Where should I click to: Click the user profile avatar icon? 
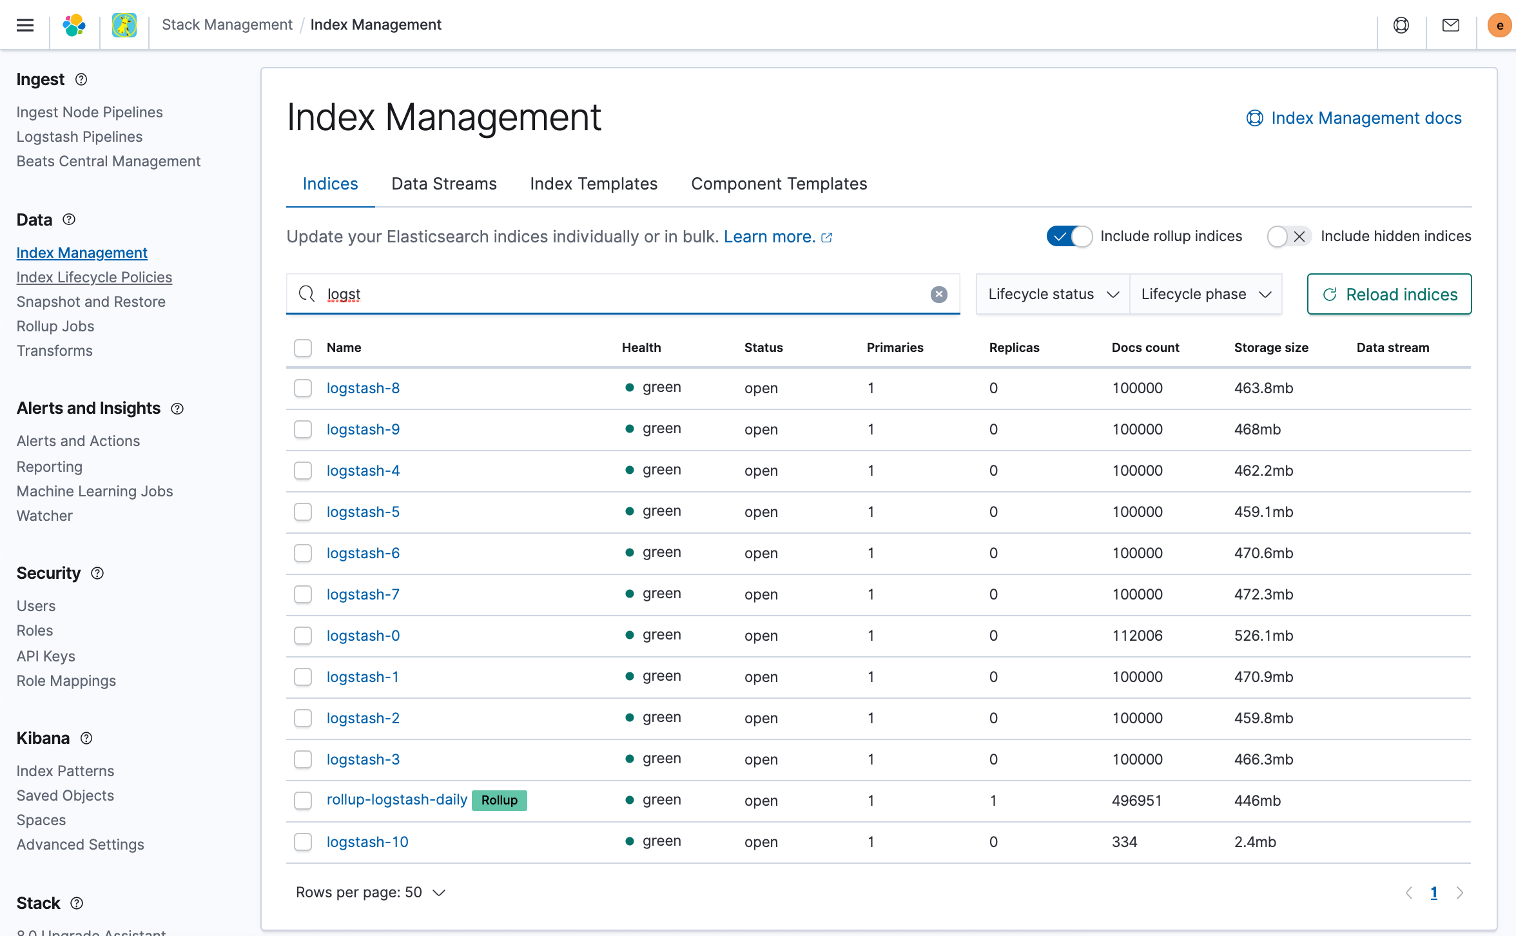coord(1500,24)
